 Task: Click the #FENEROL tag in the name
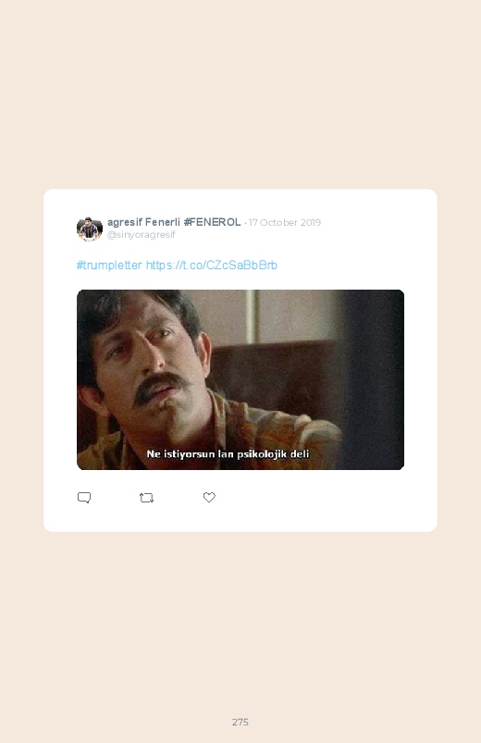(213, 222)
